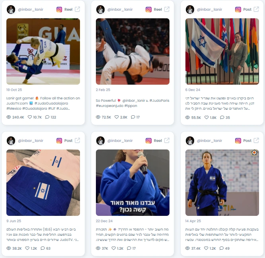
Task: Click Instagram logo on the Guadalajara reel card
Action: click(59, 10)
